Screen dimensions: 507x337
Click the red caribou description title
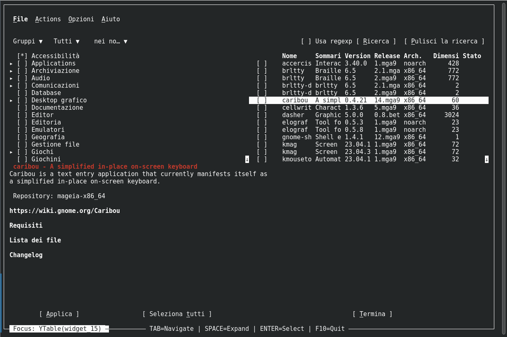tap(105, 167)
